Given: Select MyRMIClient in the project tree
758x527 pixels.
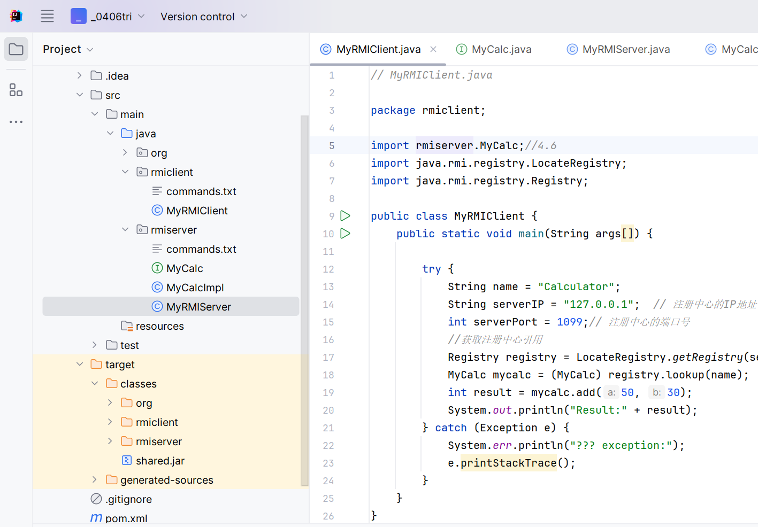Looking at the screenshot, I should point(197,211).
